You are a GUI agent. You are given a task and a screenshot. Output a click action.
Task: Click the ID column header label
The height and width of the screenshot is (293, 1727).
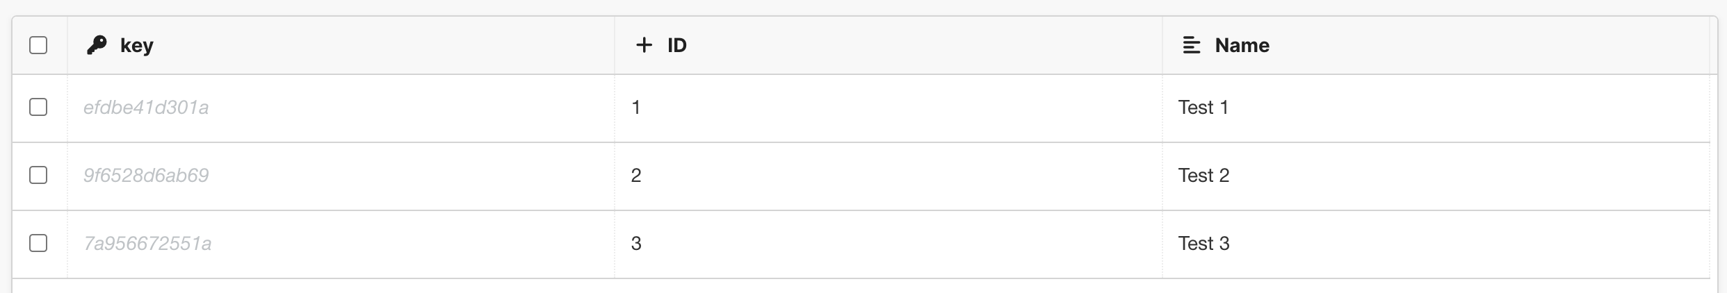tap(676, 45)
